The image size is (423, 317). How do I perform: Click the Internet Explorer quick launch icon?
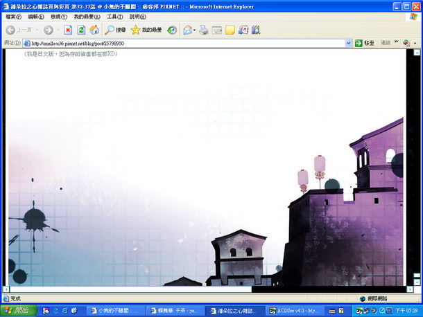click(x=64, y=311)
